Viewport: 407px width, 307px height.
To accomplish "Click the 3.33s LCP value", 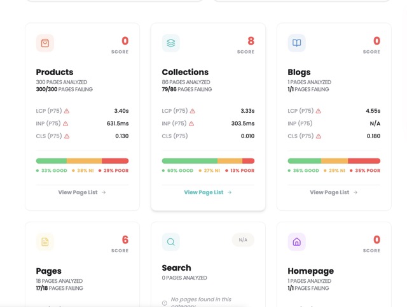I will point(247,111).
